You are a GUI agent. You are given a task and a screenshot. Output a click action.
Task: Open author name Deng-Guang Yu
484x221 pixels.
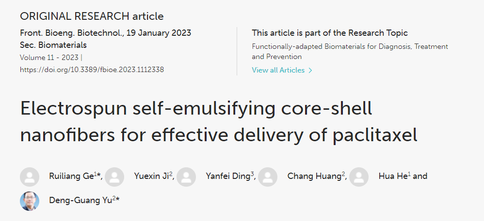[x=80, y=200]
